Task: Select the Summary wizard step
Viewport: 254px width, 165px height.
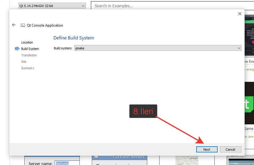Action: point(28,68)
